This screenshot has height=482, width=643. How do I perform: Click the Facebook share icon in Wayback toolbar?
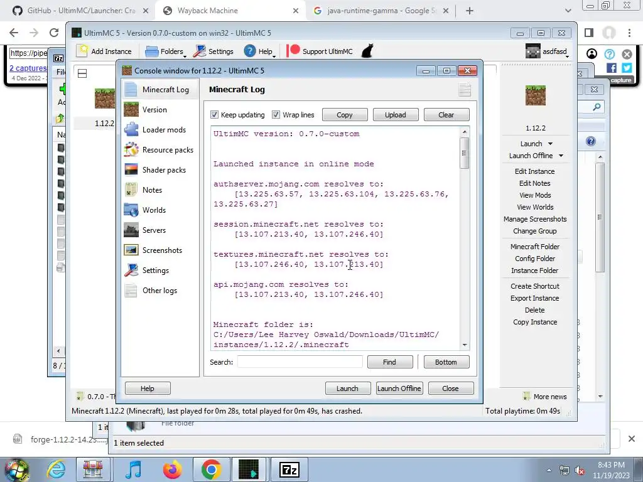pyautogui.click(x=612, y=68)
